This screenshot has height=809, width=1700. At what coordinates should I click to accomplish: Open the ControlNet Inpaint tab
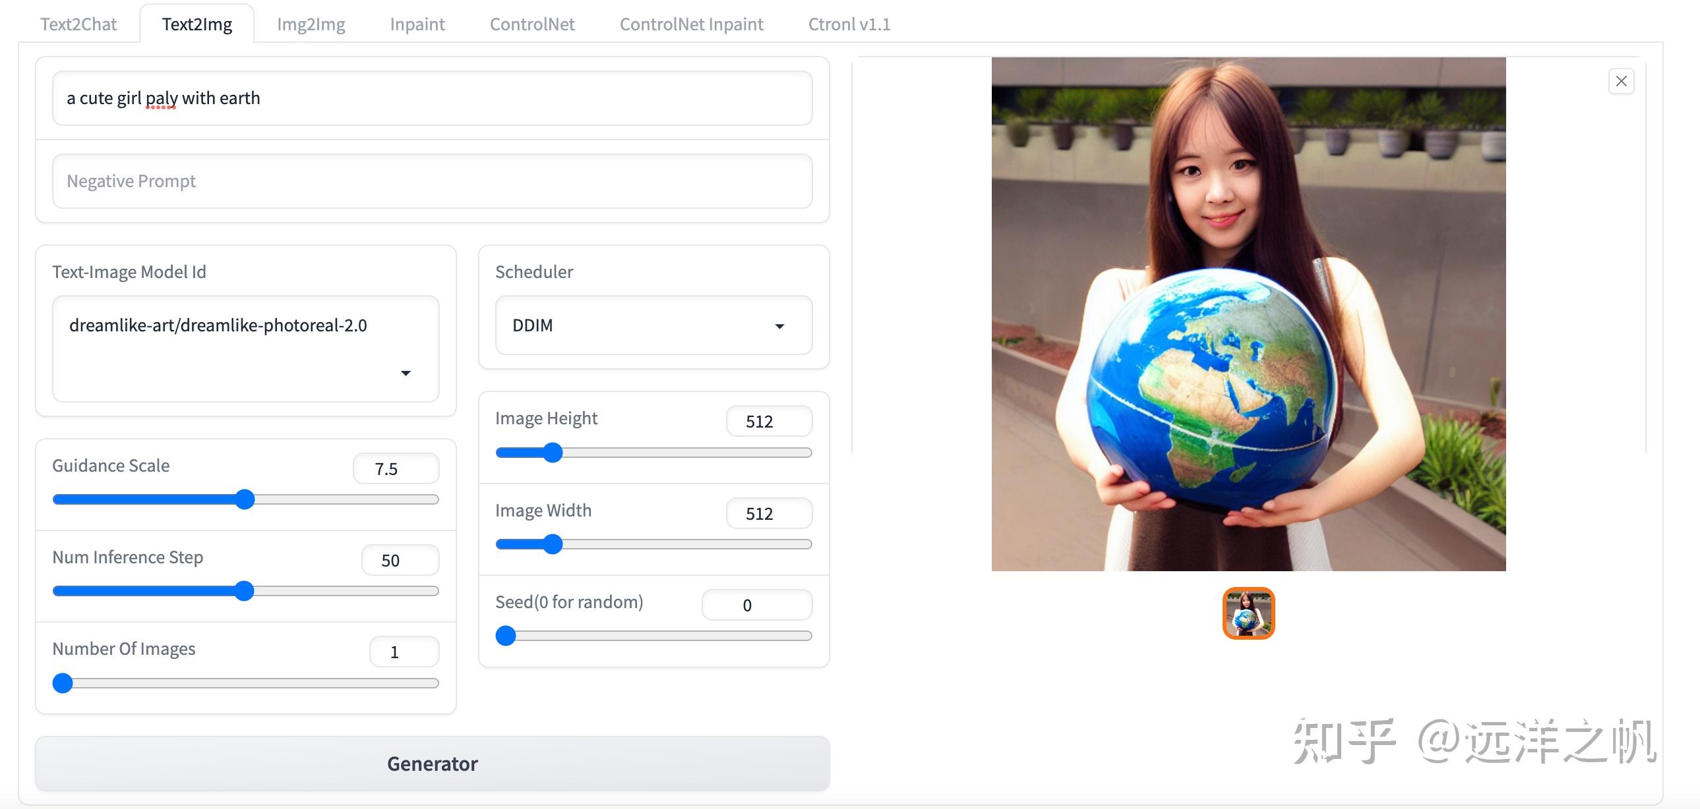coord(691,24)
